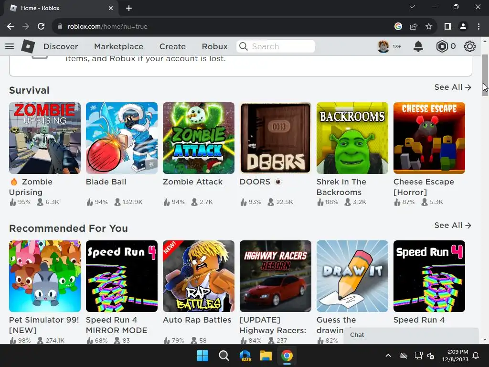
Task: Open the Draw It game thumbnail
Action: (x=352, y=276)
